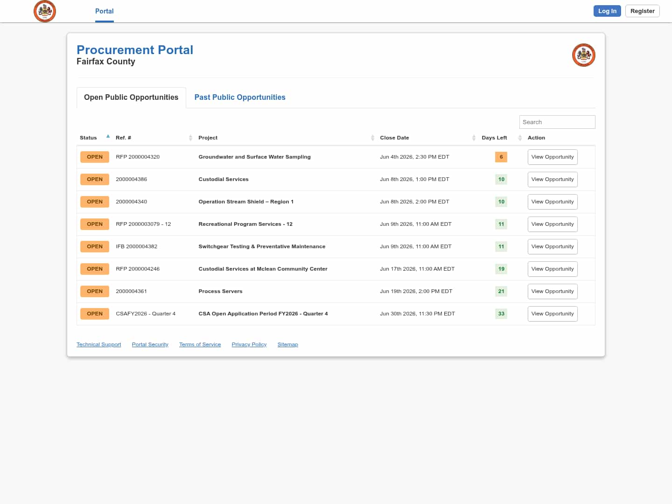Click the 6 days left badge
This screenshot has width=672, height=504.
501,157
